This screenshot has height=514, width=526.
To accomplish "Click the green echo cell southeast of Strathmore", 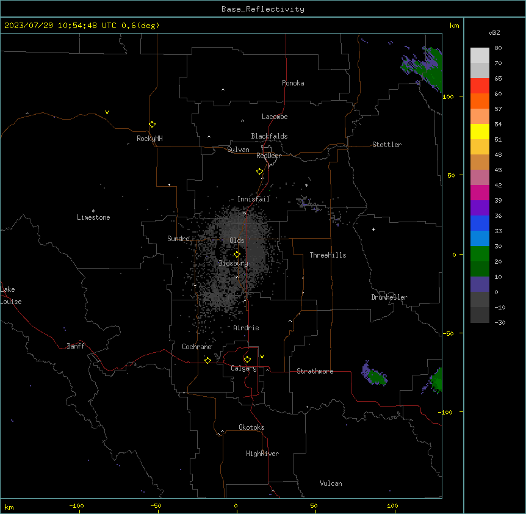I will 375,374.
